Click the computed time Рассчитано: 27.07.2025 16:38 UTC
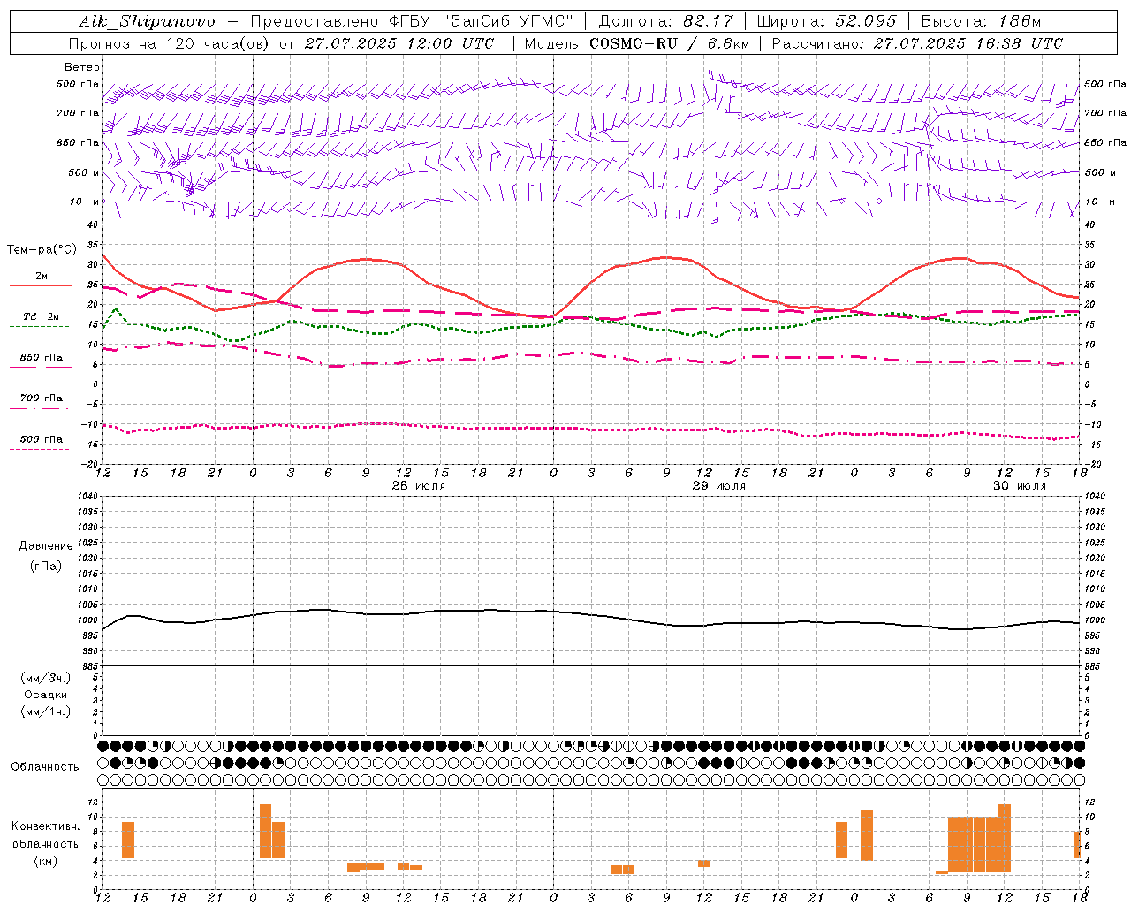The height and width of the screenshot is (905, 1131). [x=917, y=43]
